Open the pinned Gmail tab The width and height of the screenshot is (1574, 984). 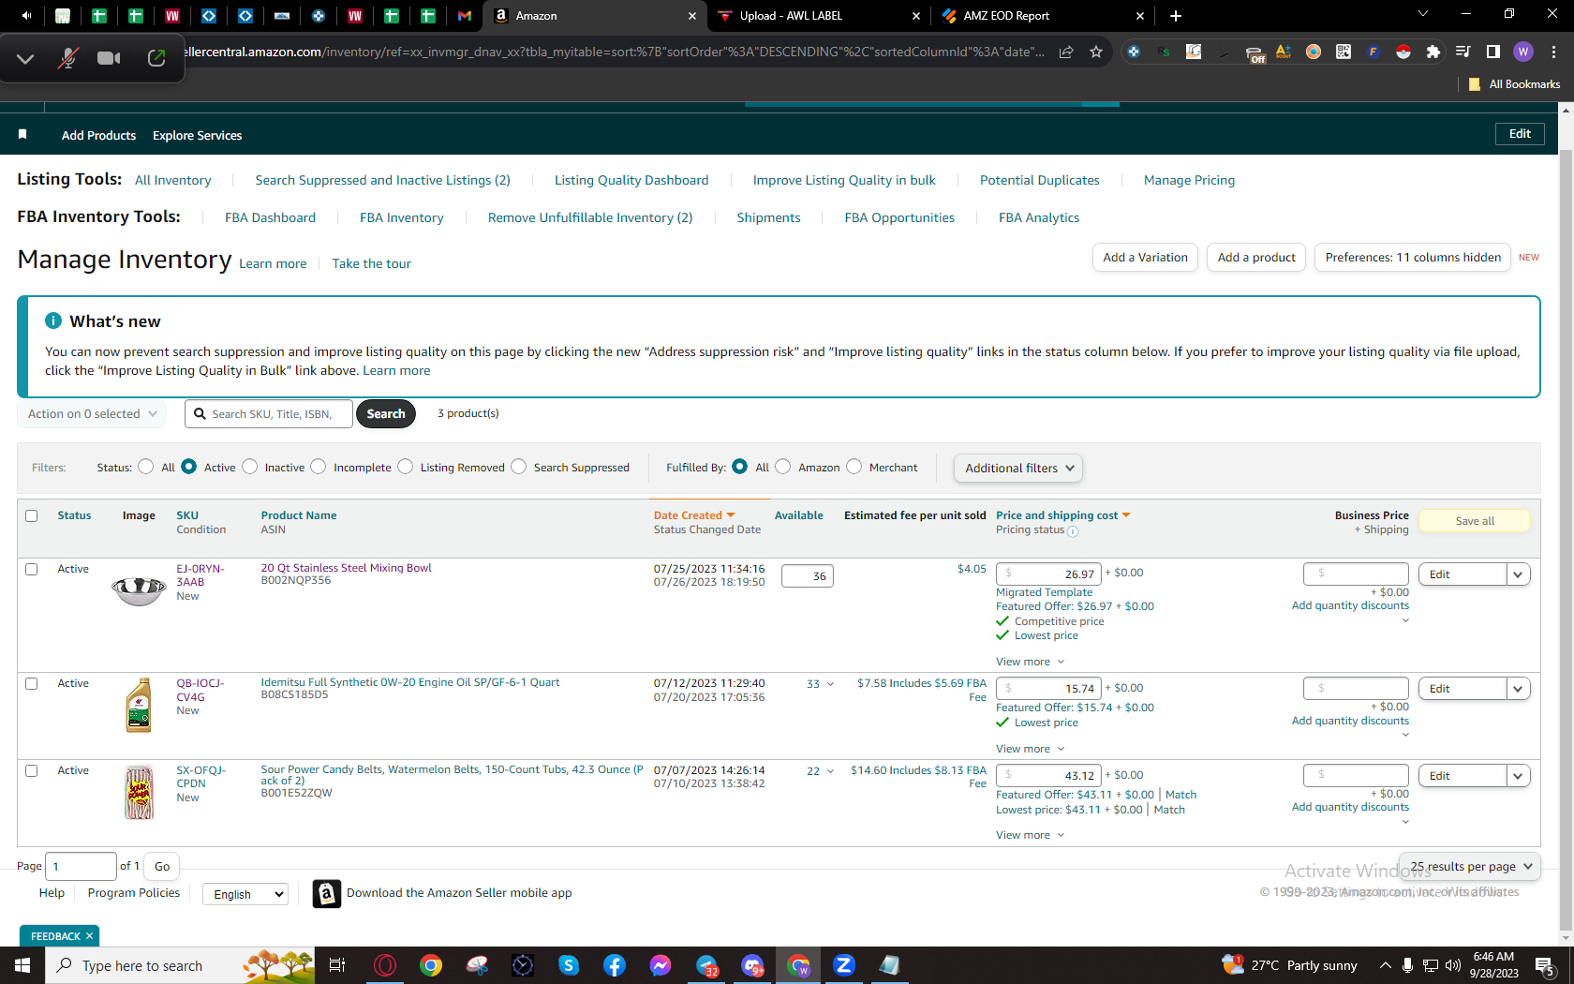(x=465, y=16)
